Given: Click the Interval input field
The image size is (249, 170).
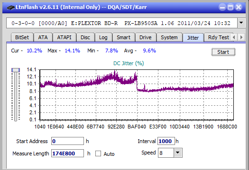Looking at the screenshot, I should coord(166,141).
